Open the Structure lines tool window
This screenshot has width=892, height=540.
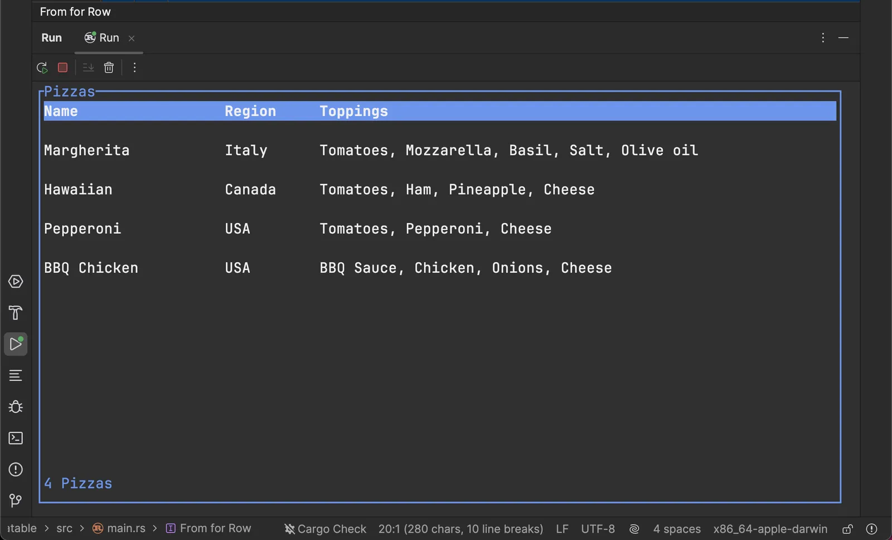16,375
